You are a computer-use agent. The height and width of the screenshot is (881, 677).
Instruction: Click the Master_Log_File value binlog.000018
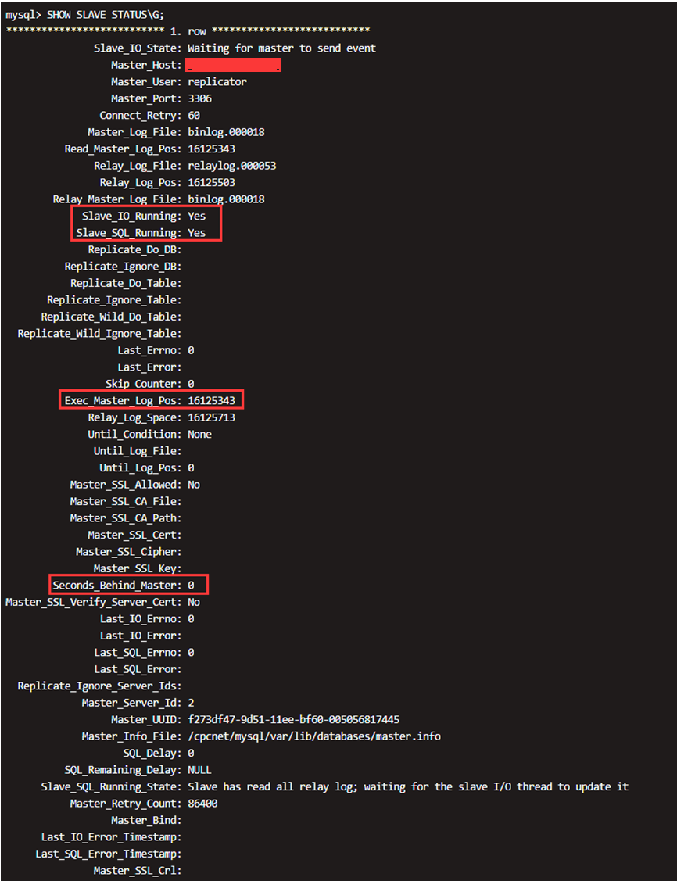click(227, 133)
